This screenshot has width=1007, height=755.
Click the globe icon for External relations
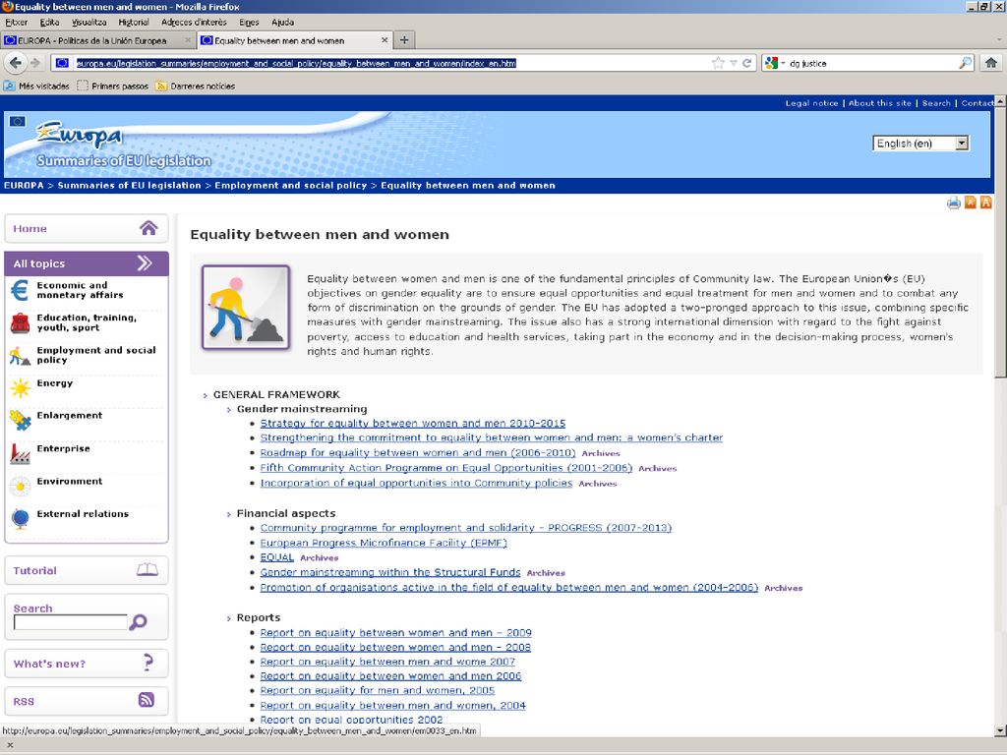[x=20, y=518]
